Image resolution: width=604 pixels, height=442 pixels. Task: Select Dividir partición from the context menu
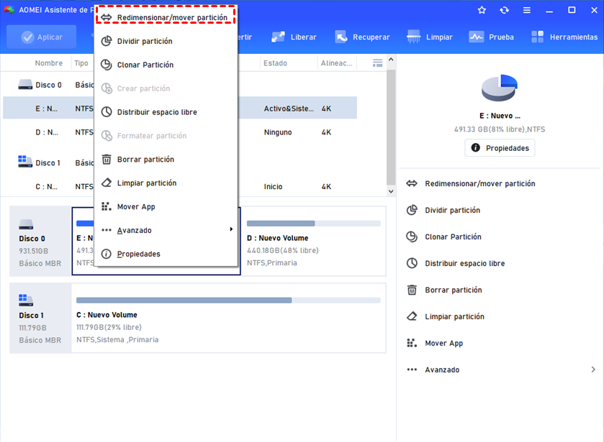click(x=166, y=41)
